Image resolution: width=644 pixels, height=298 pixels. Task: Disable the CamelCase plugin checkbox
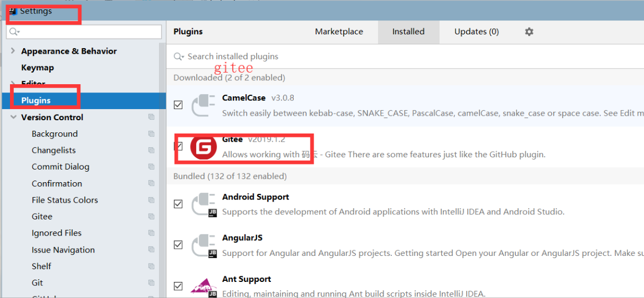[178, 105]
